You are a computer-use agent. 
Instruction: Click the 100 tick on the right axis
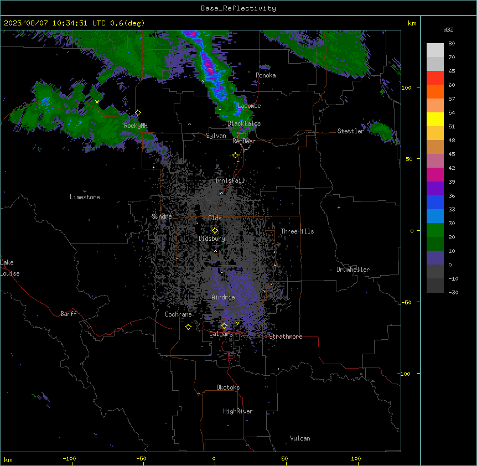click(406, 87)
